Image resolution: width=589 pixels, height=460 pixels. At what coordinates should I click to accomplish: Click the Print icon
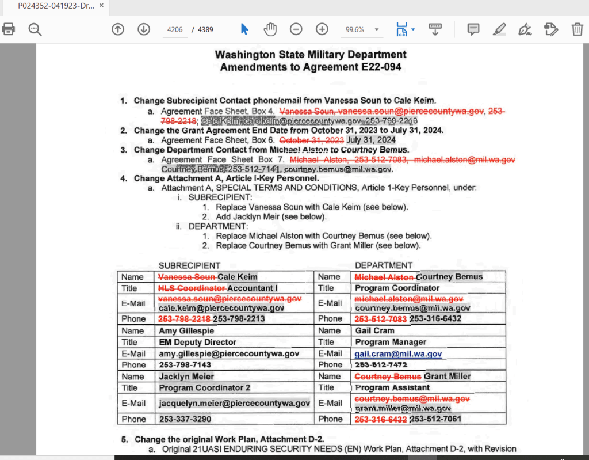click(9, 29)
